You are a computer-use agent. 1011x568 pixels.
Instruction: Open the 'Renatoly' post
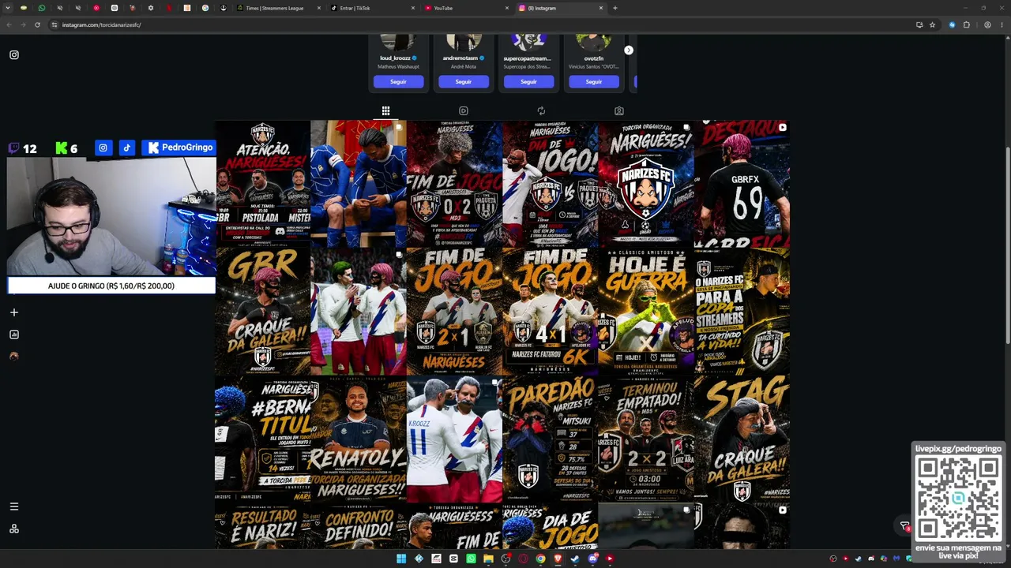[x=358, y=439]
